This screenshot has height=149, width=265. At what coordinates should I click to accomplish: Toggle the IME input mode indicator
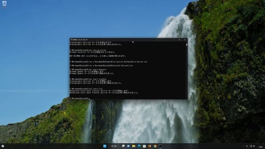[x=247, y=146]
